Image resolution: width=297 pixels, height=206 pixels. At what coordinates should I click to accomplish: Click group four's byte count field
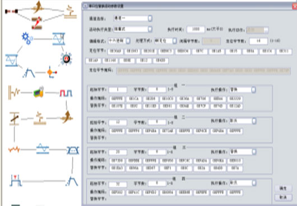157,183
